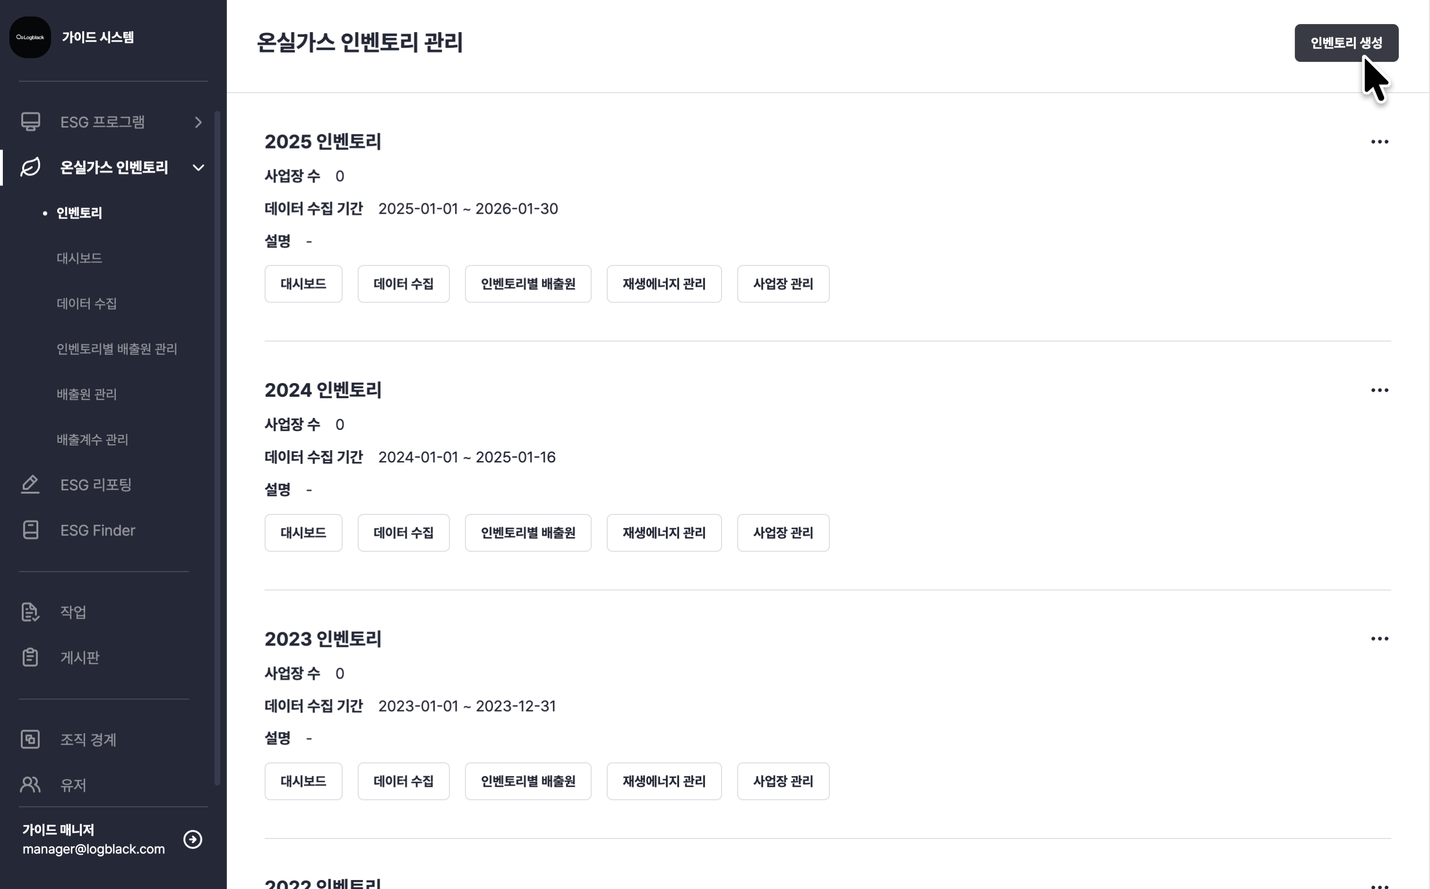Open the 2025 인벤토리 more options menu

point(1379,142)
